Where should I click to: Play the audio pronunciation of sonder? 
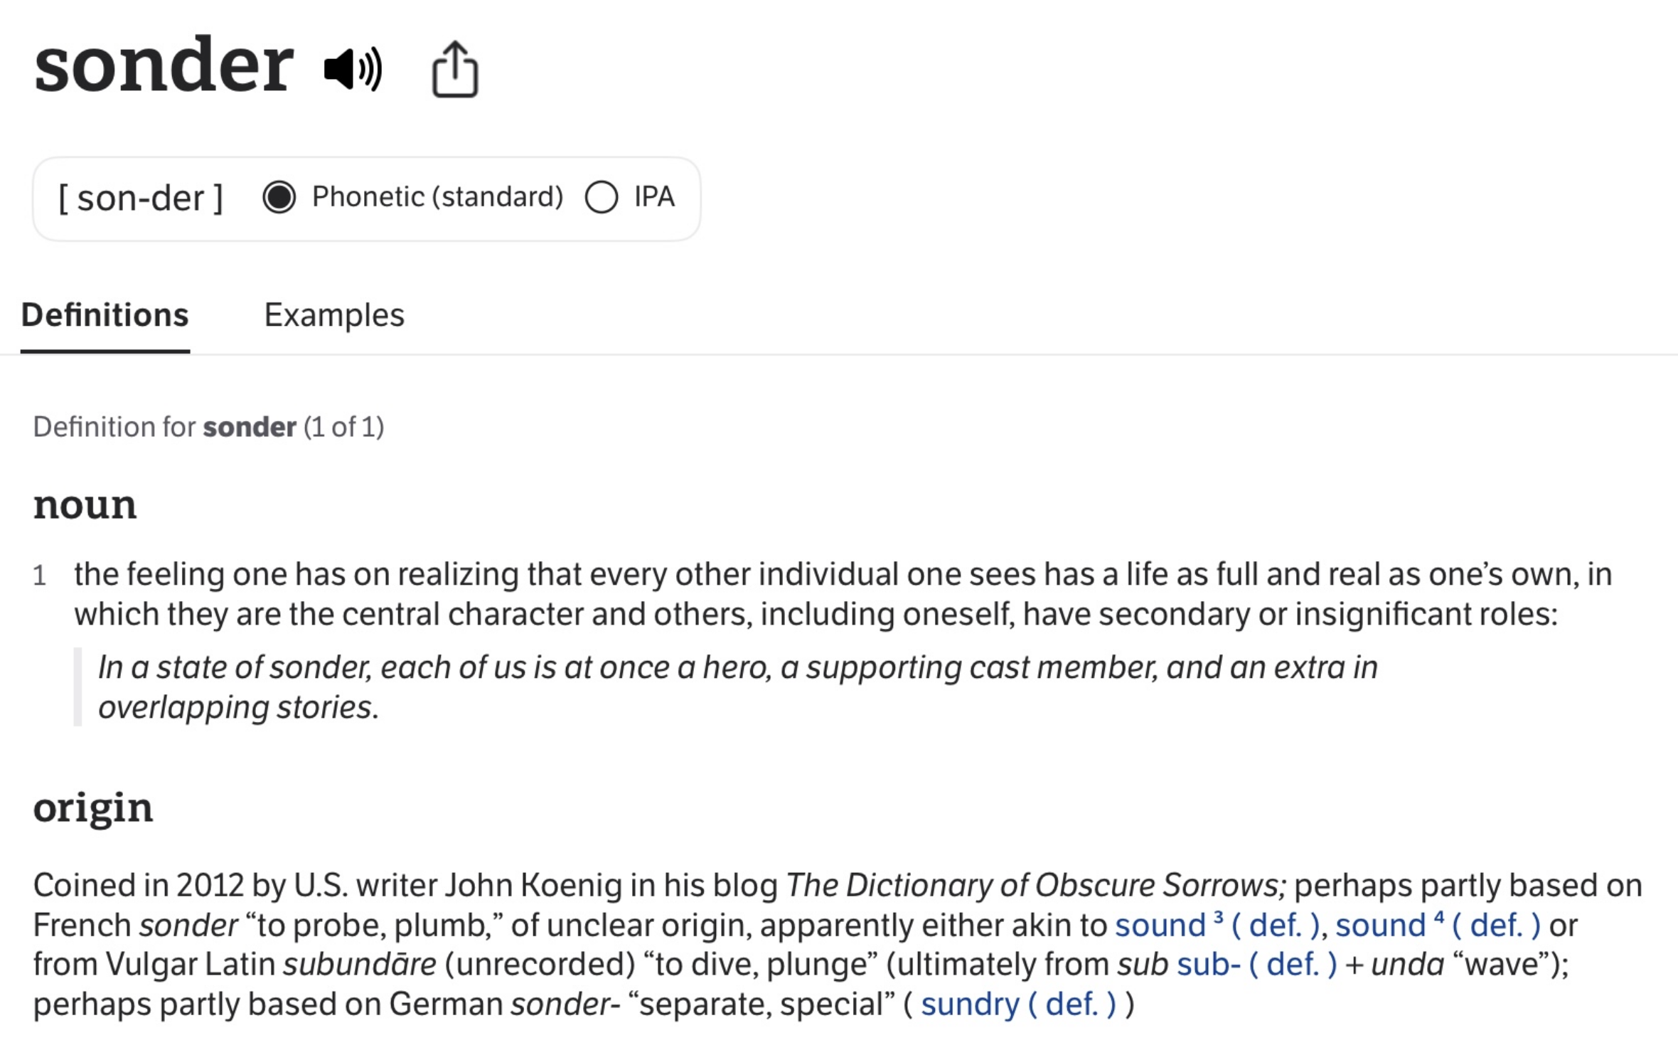(353, 69)
